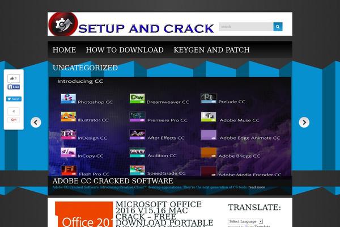The image size is (340, 227).
Task: Open the Office 2016 post thumbnail
Action: point(84,215)
